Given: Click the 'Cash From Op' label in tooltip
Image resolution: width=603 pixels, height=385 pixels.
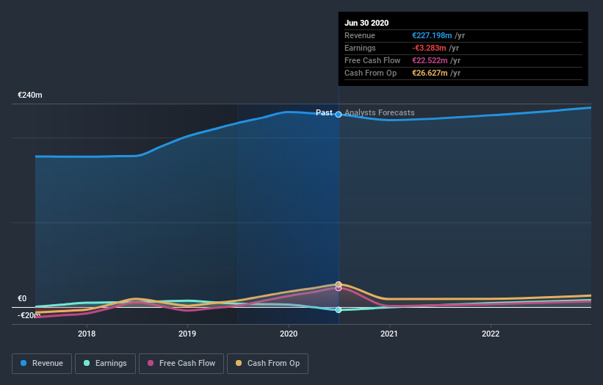Looking at the screenshot, I should click(370, 73).
